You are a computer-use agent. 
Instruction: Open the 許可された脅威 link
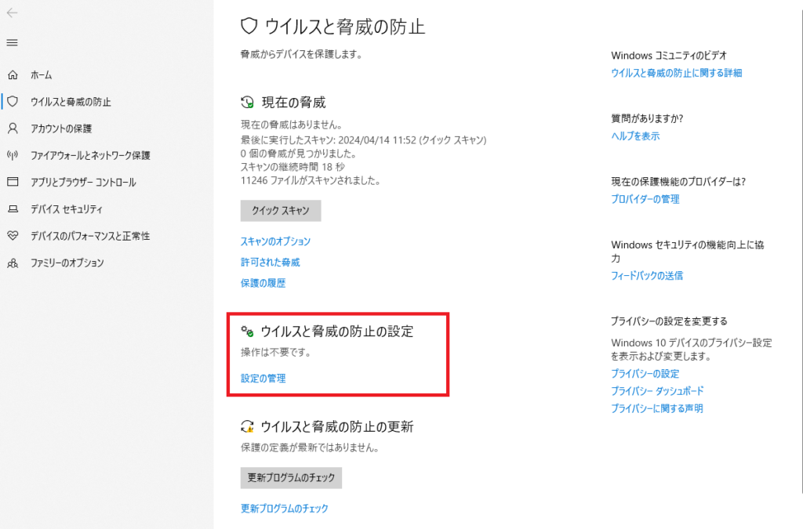270,263
